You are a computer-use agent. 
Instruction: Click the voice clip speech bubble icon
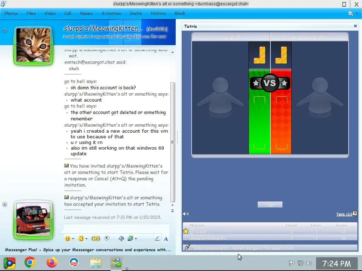pyautogui.click(x=107, y=238)
